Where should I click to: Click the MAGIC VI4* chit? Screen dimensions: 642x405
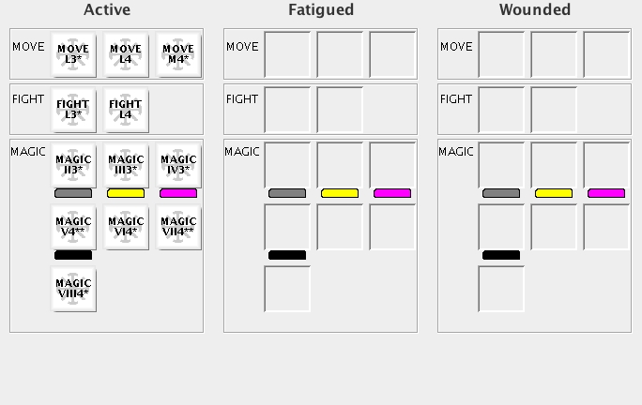[x=126, y=227]
